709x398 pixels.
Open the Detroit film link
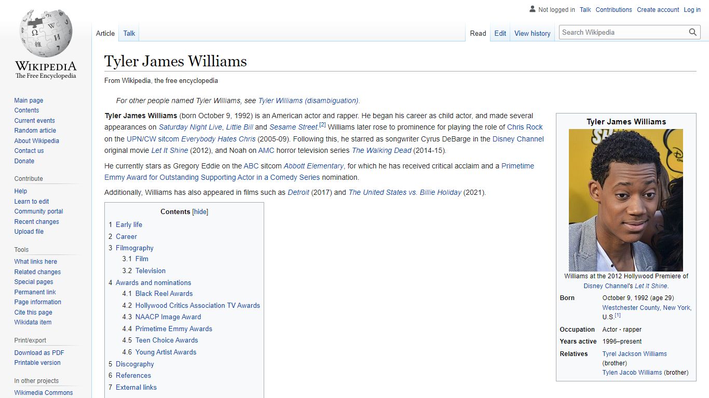[298, 192]
